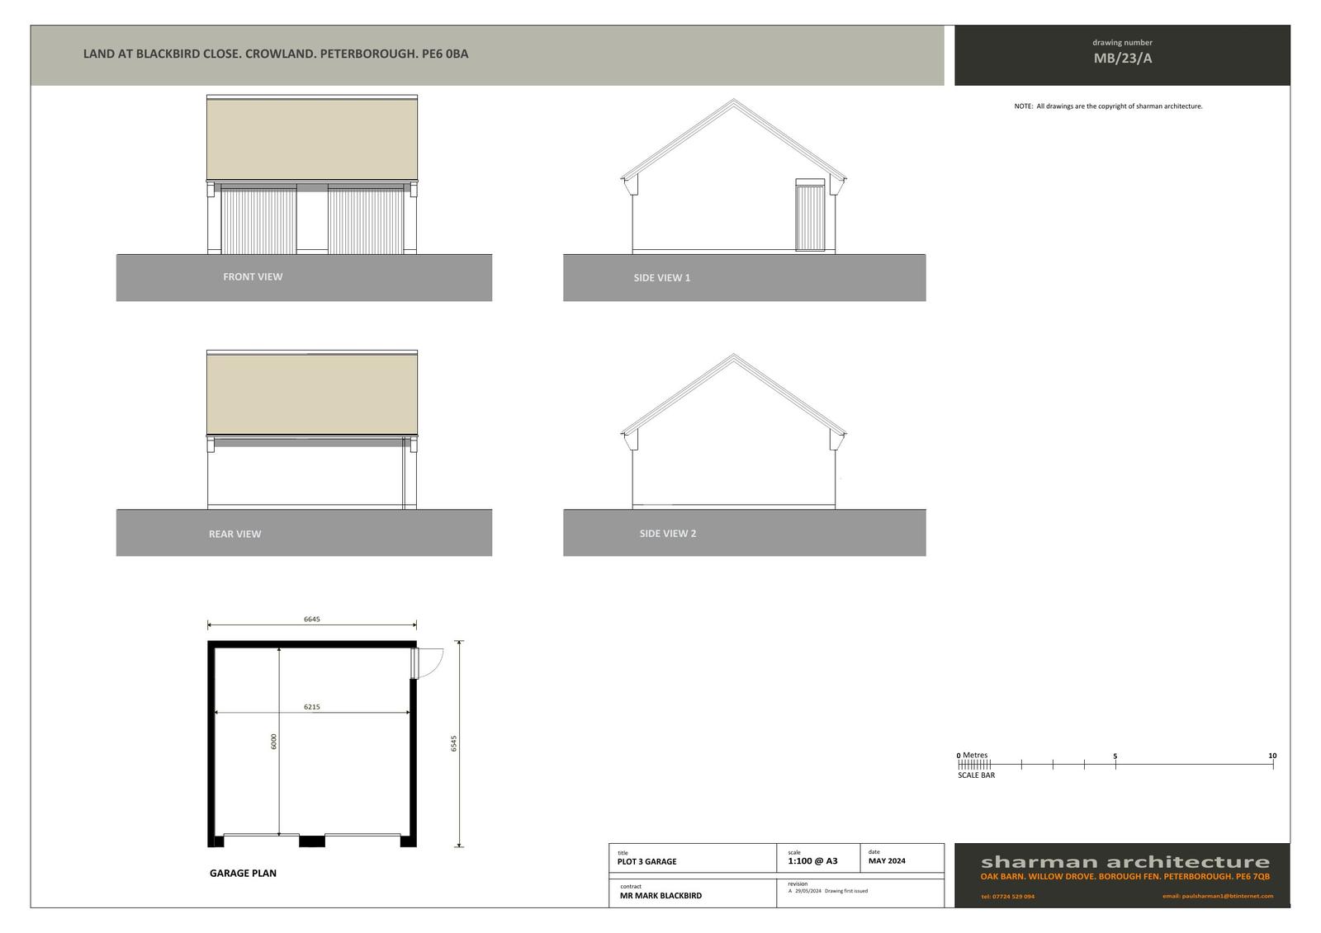Click the 6545 external depth dimension
The width and height of the screenshot is (1321, 933).
[x=453, y=743]
